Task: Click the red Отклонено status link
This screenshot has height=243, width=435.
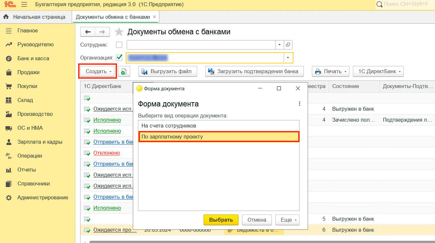Action: (x=106, y=153)
